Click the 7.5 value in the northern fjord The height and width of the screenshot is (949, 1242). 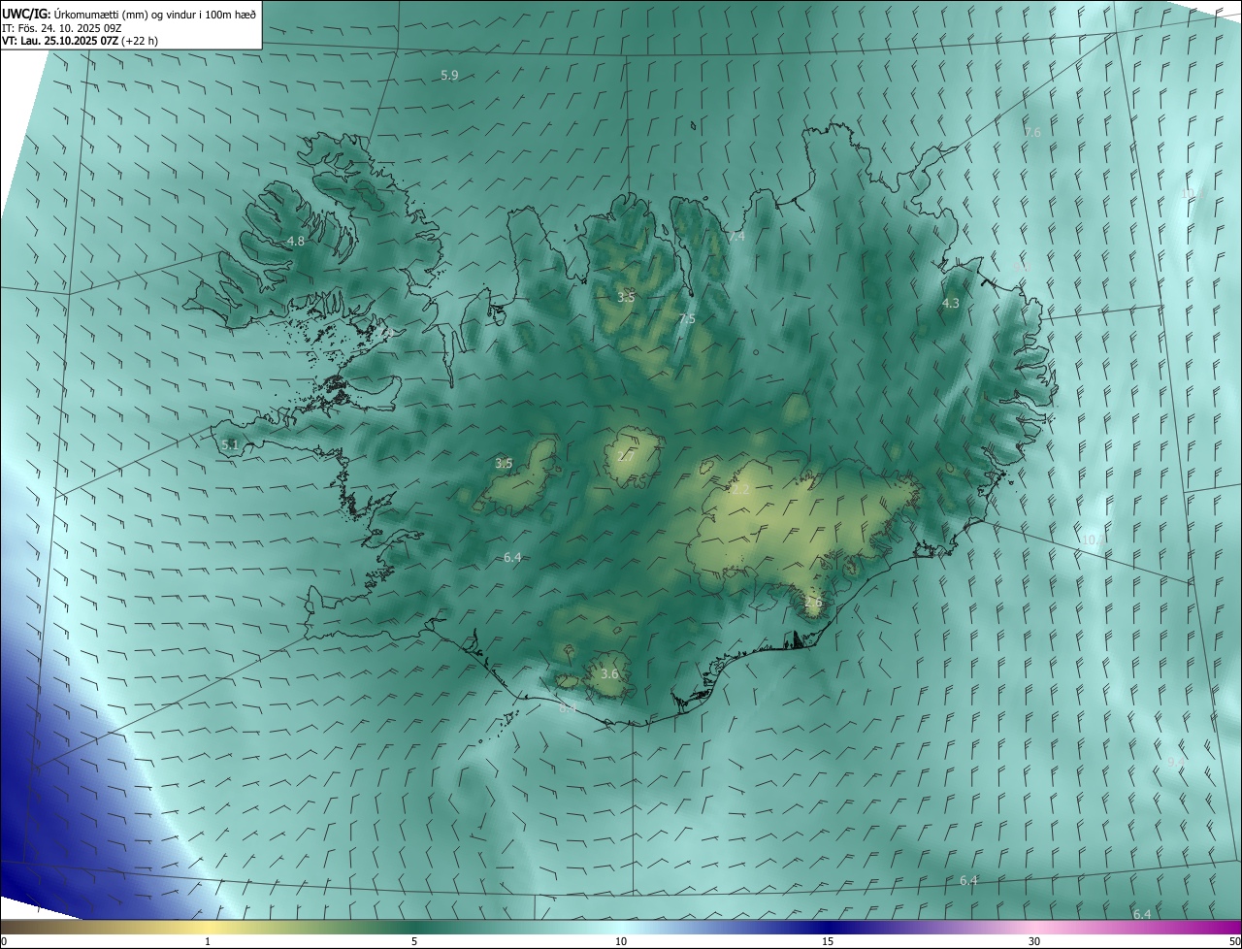click(x=687, y=319)
